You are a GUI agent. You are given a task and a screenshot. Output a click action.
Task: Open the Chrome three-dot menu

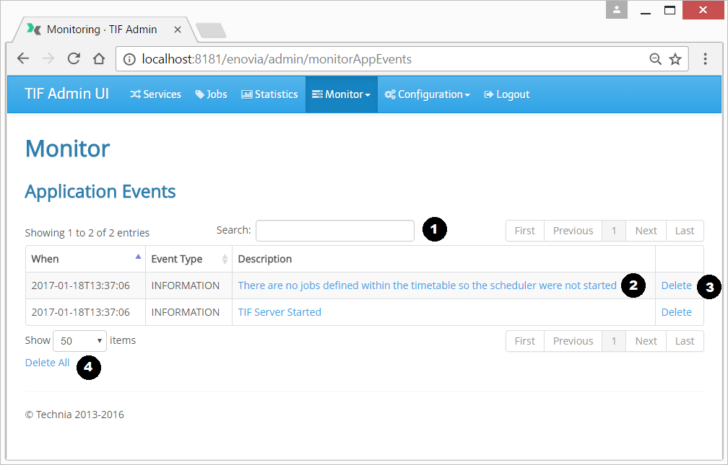tap(706, 59)
